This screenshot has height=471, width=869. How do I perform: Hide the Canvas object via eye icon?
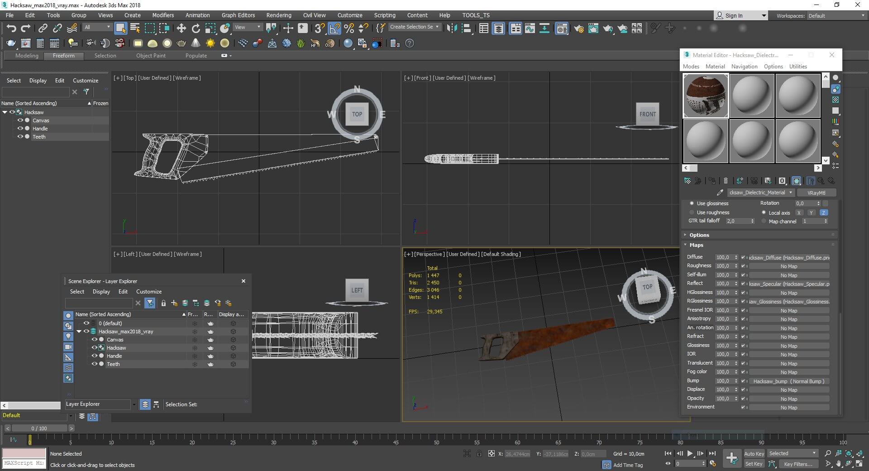(x=20, y=120)
